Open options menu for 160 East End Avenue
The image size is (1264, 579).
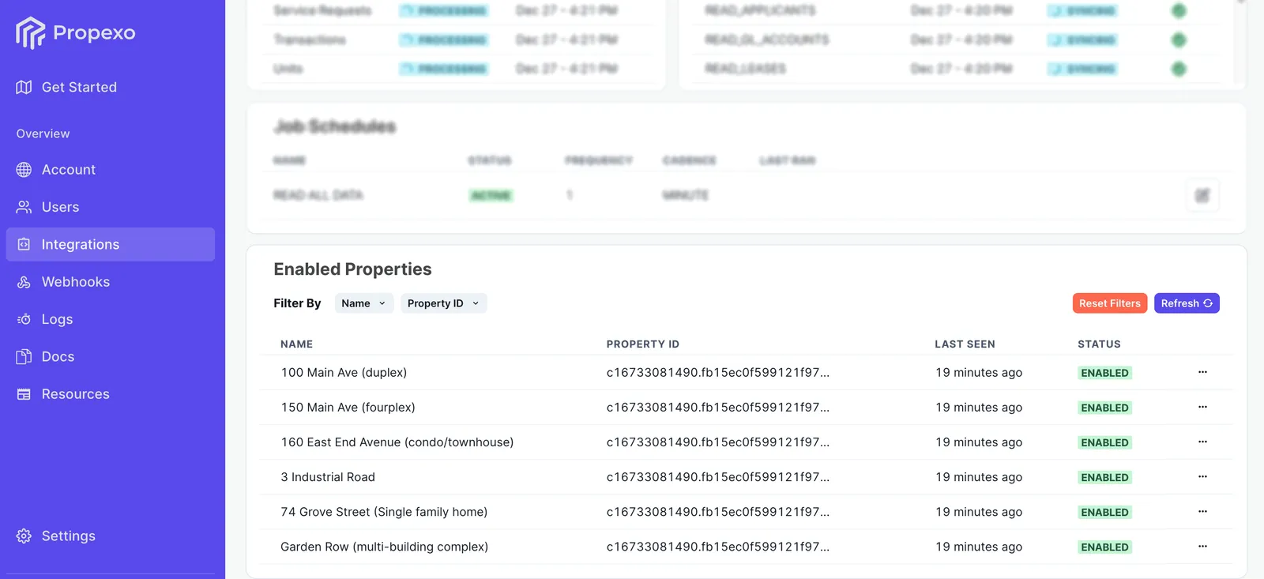point(1202,442)
